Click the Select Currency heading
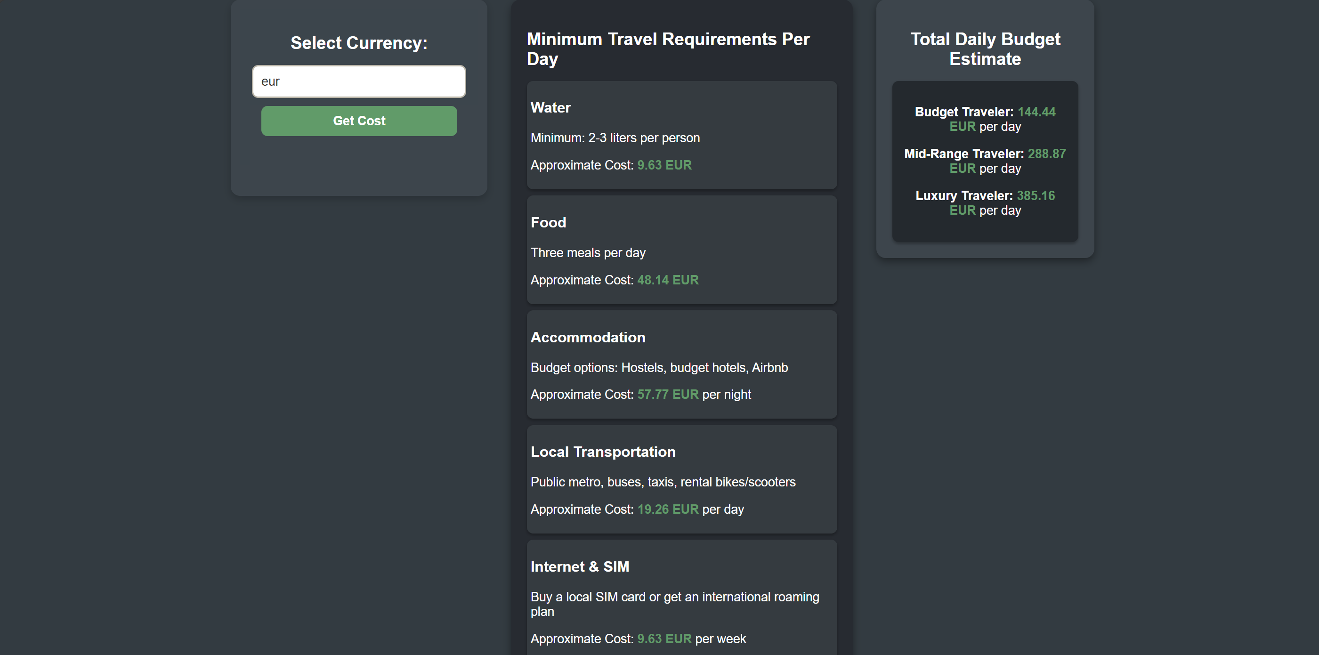This screenshot has height=655, width=1319. 358,43
